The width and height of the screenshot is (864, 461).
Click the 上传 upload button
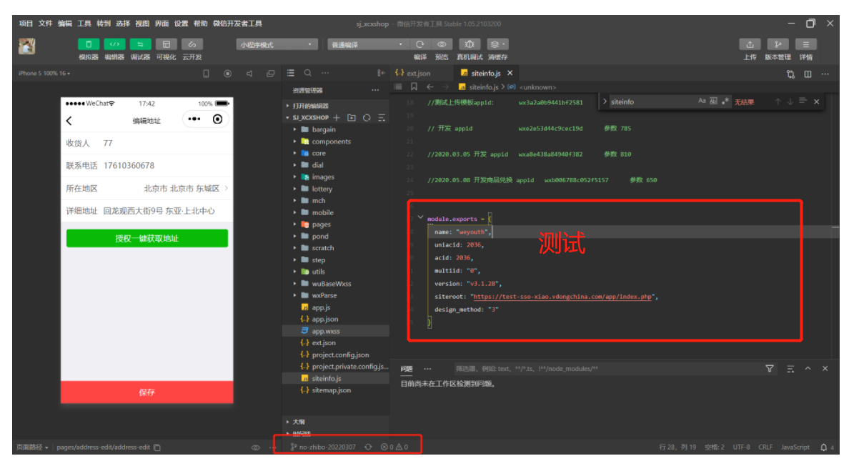pyautogui.click(x=750, y=44)
